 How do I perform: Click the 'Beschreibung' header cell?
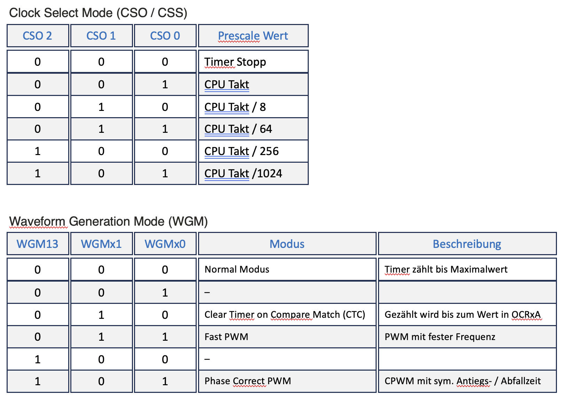click(467, 244)
